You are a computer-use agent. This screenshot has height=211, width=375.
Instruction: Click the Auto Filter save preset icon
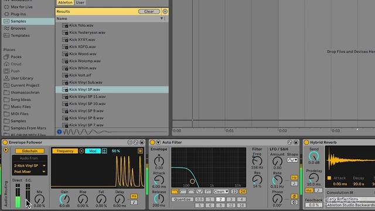click(296, 142)
